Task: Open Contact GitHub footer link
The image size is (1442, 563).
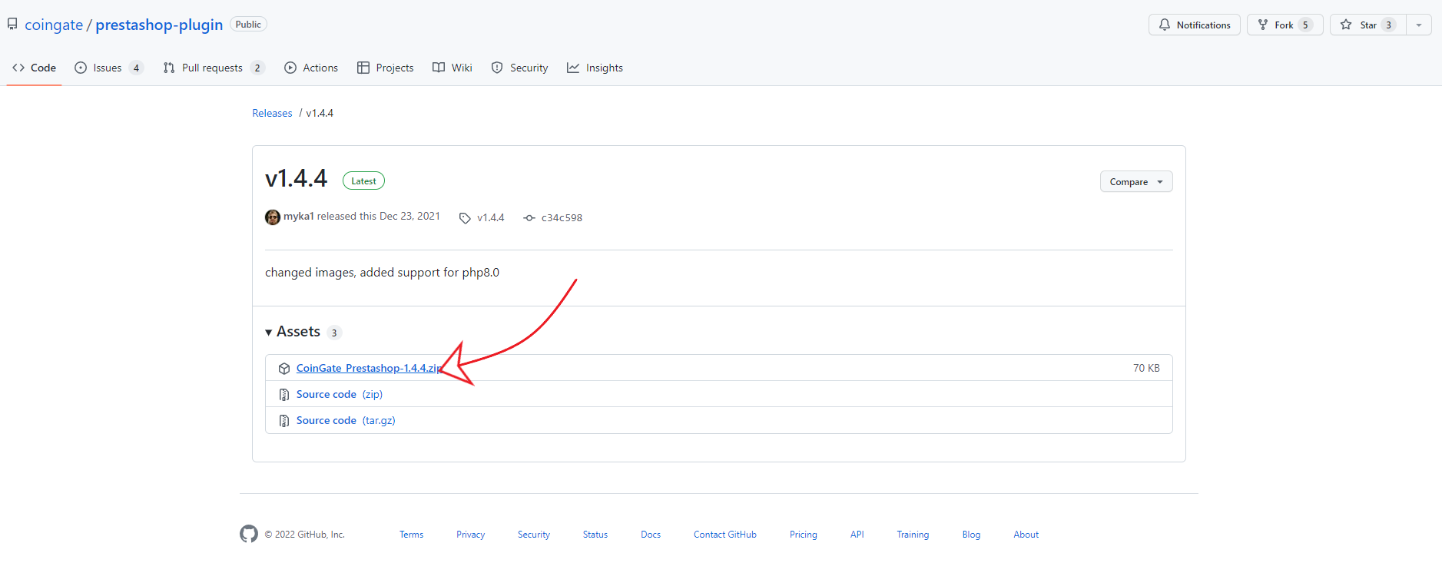Action: pyautogui.click(x=725, y=535)
